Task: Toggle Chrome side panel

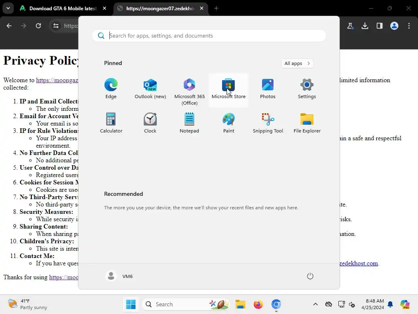Action: 380,26
